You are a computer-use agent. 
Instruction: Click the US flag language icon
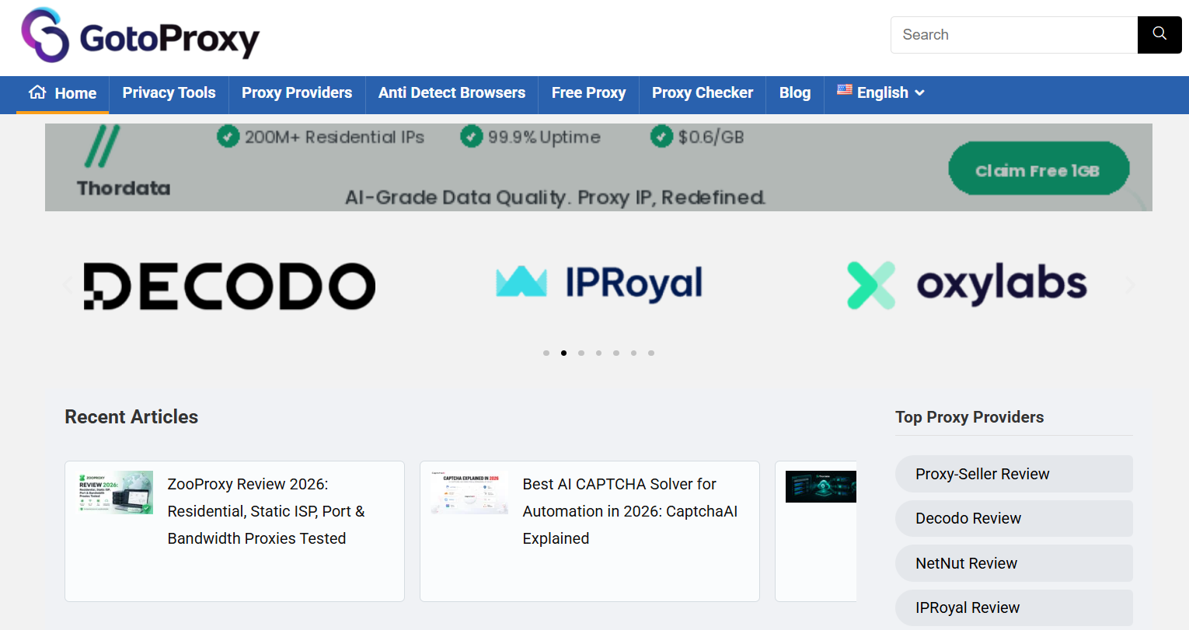(845, 90)
